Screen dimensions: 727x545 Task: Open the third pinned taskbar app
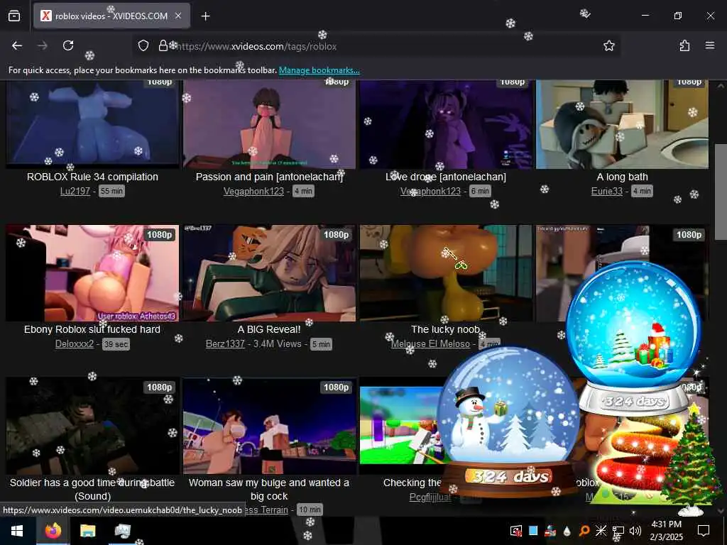[122, 531]
